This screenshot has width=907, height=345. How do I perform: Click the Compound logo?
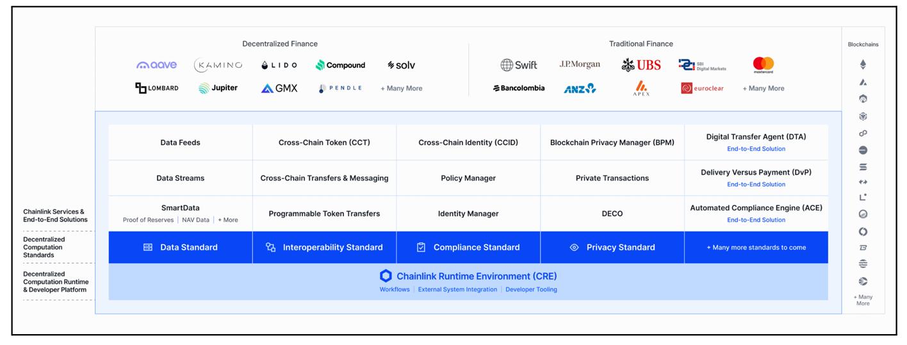pos(340,65)
